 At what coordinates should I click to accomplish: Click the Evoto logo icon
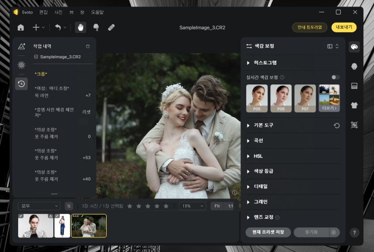pos(16,12)
